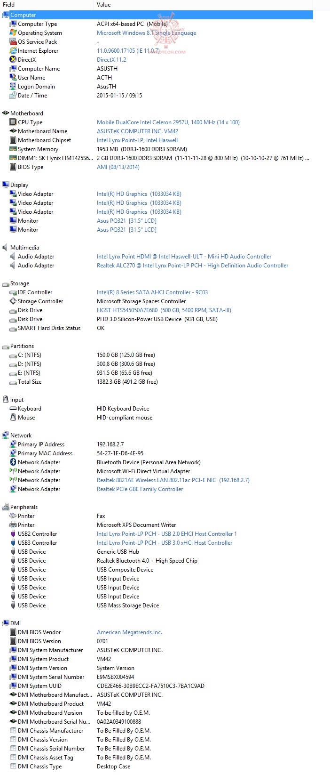Select the PHD 3.0 Silicon-Power USB Device row
The height and width of the screenshot is (775, 330).
157,319
